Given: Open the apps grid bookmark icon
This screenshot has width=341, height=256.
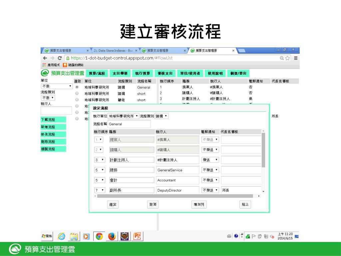Looking at the screenshot, I should (x=44, y=65).
